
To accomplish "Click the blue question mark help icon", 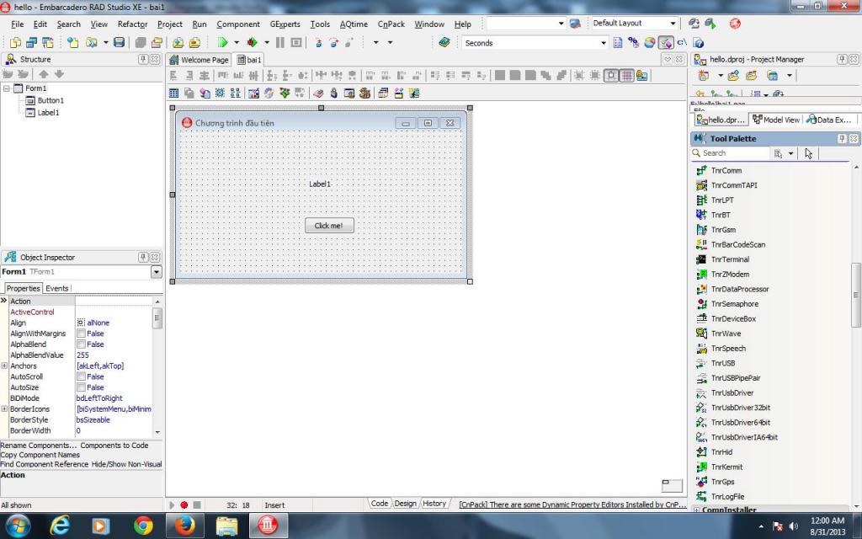I will click(698, 42).
